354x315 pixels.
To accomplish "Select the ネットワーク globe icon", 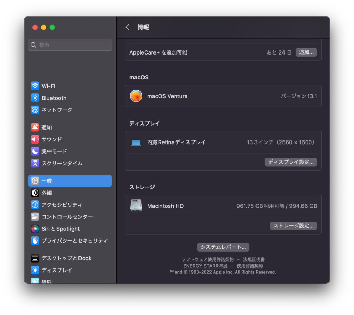I will tap(35, 110).
